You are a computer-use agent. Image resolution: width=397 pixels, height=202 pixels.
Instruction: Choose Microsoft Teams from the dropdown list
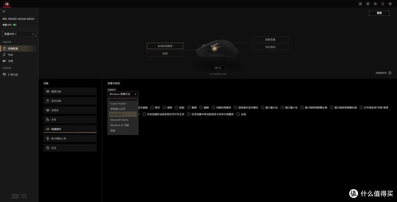coord(123,120)
